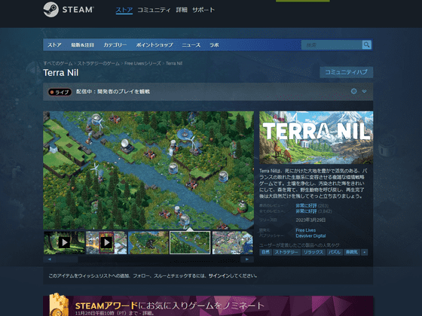This screenshot has height=316, width=422.
Task: Open the Free Lives developer link
Action: pos(306,230)
